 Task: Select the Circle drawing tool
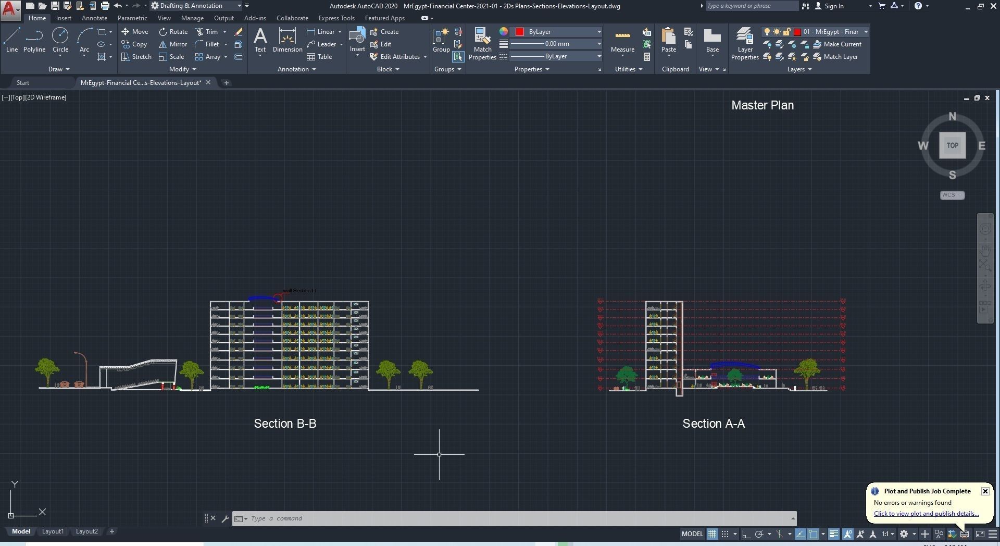(x=60, y=41)
